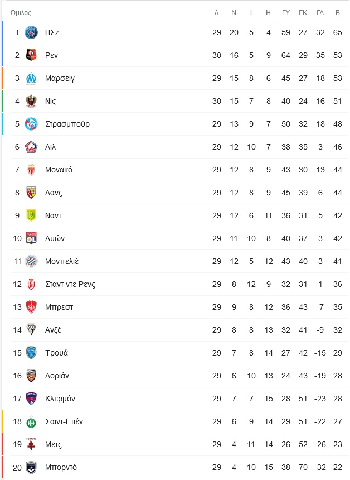Open the Μπρεστ team page
350x480 pixels.
click(x=59, y=307)
